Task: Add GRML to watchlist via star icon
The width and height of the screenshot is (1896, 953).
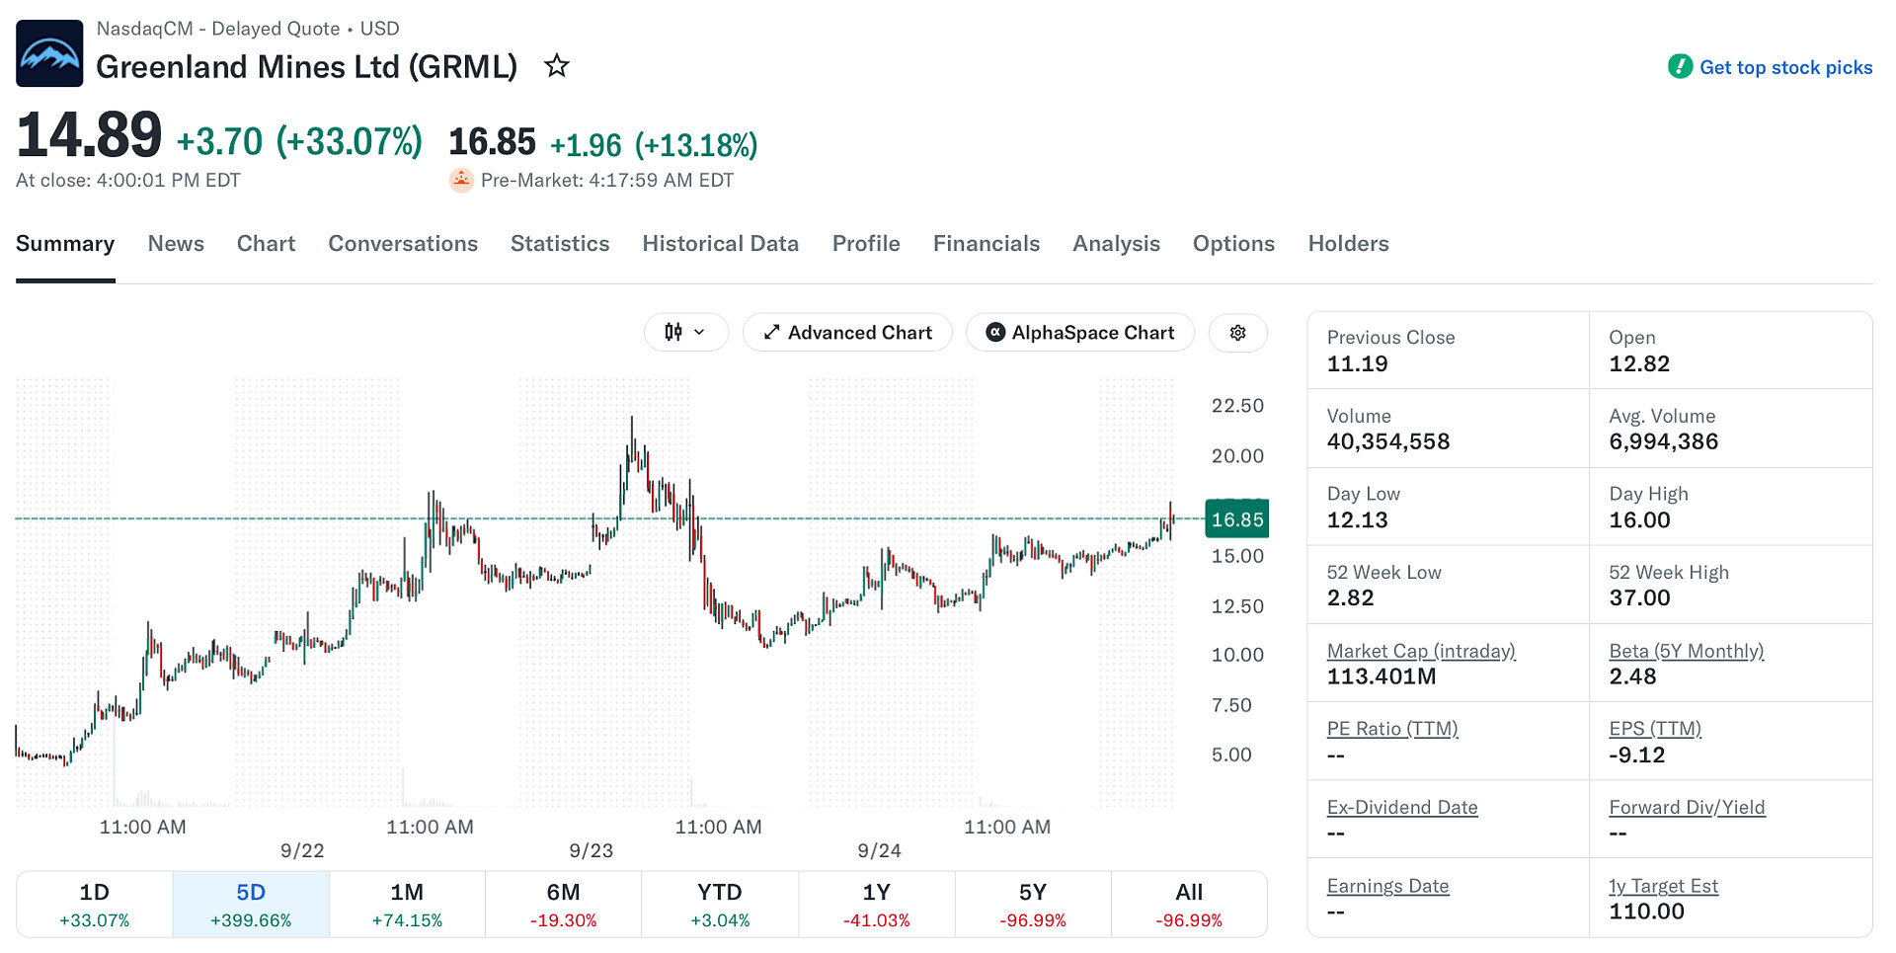Action: click(557, 66)
